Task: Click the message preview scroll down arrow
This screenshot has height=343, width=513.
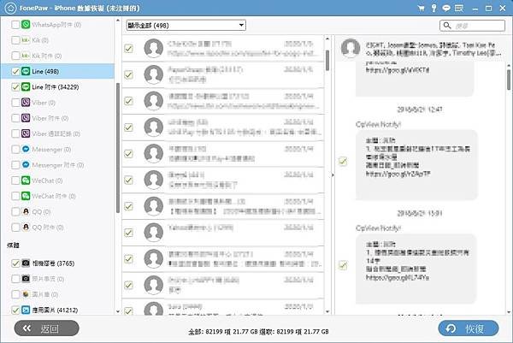Action: pyautogui.click(x=509, y=311)
